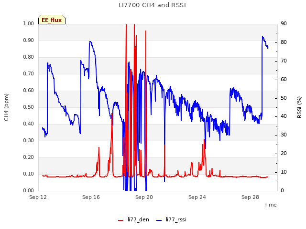Click the red li77_den legend color marker
Image resolution: width=306 pixels, height=229 pixels.
[121, 220]
